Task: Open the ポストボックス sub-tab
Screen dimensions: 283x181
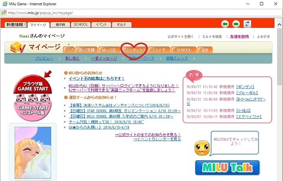Action: click(x=134, y=50)
